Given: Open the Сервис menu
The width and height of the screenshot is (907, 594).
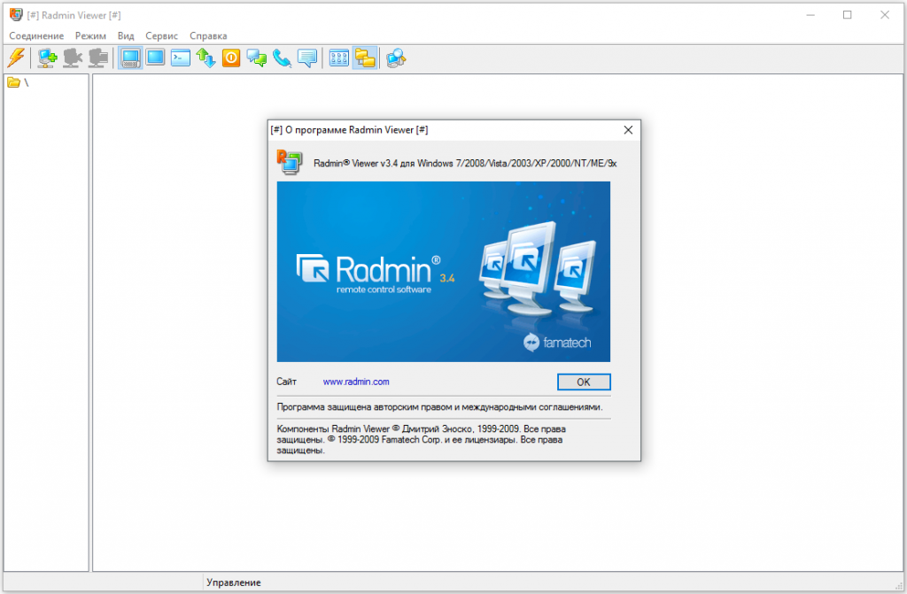Looking at the screenshot, I should 161,36.
